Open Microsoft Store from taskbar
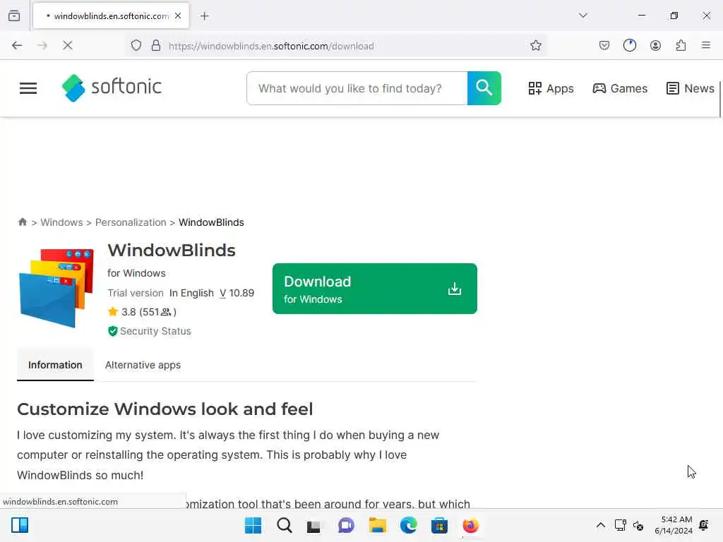 (439, 525)
